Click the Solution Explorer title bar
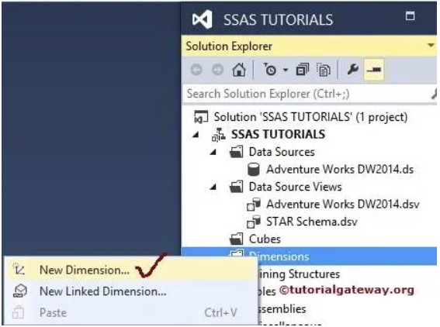The image size is (440, 327). coord(309,46)
